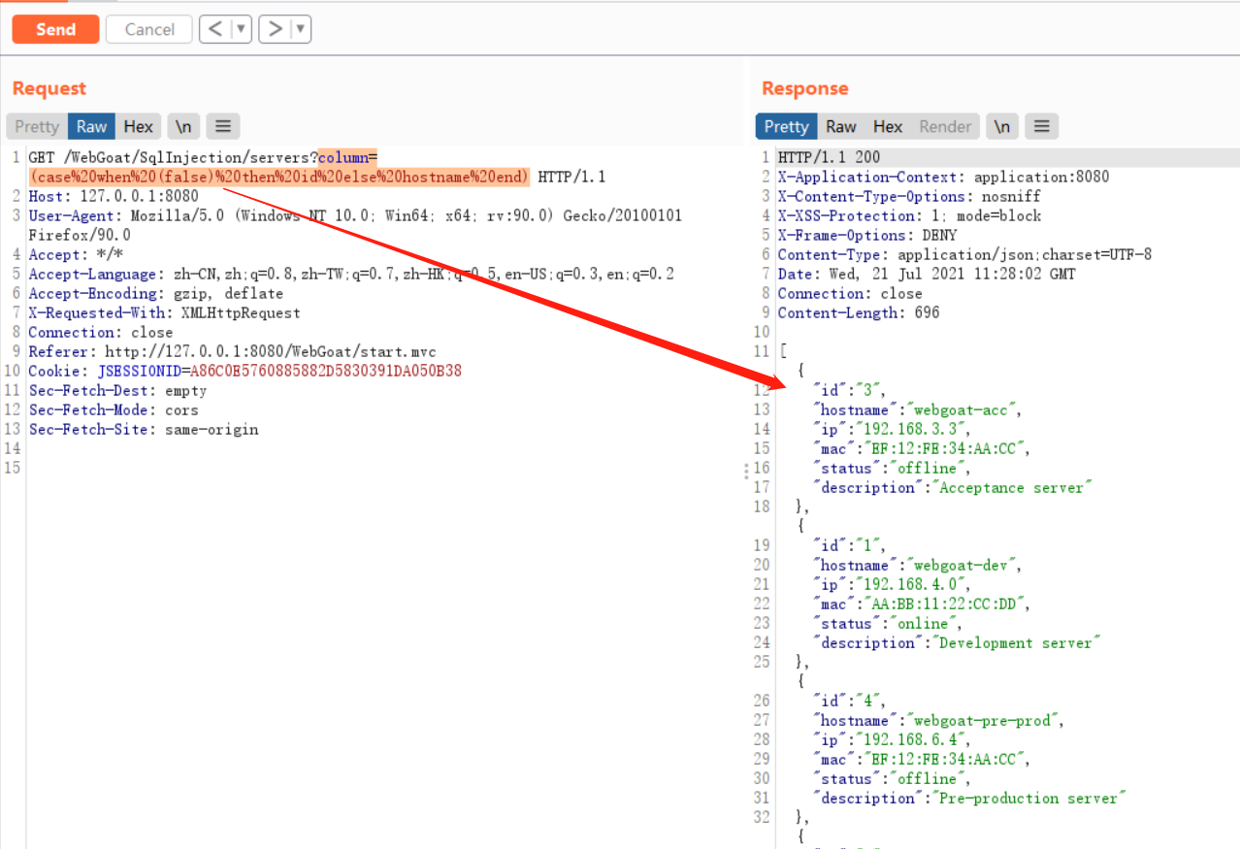Toggle newline display in the Request editor
The image size is (1240, 849).
tap(183, 126)
